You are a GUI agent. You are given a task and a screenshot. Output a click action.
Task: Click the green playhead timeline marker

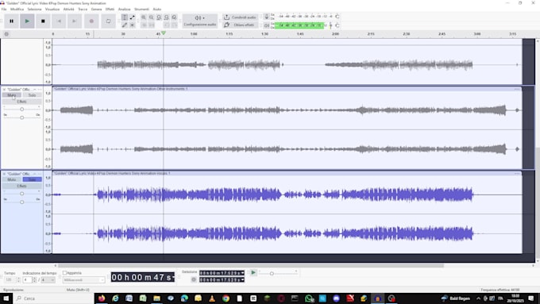164,33
